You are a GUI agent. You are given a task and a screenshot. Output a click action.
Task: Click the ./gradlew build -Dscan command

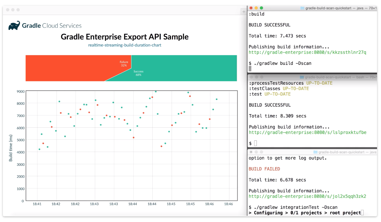(283, 63)
